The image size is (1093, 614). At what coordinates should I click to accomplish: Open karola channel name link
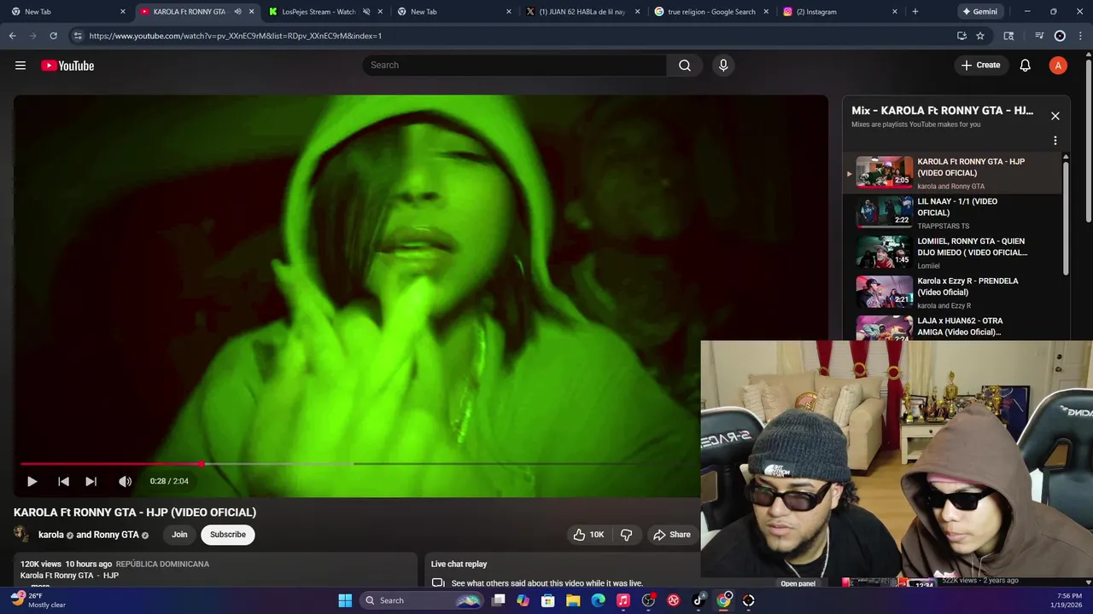pyautogui.click(x=51, y=535)
